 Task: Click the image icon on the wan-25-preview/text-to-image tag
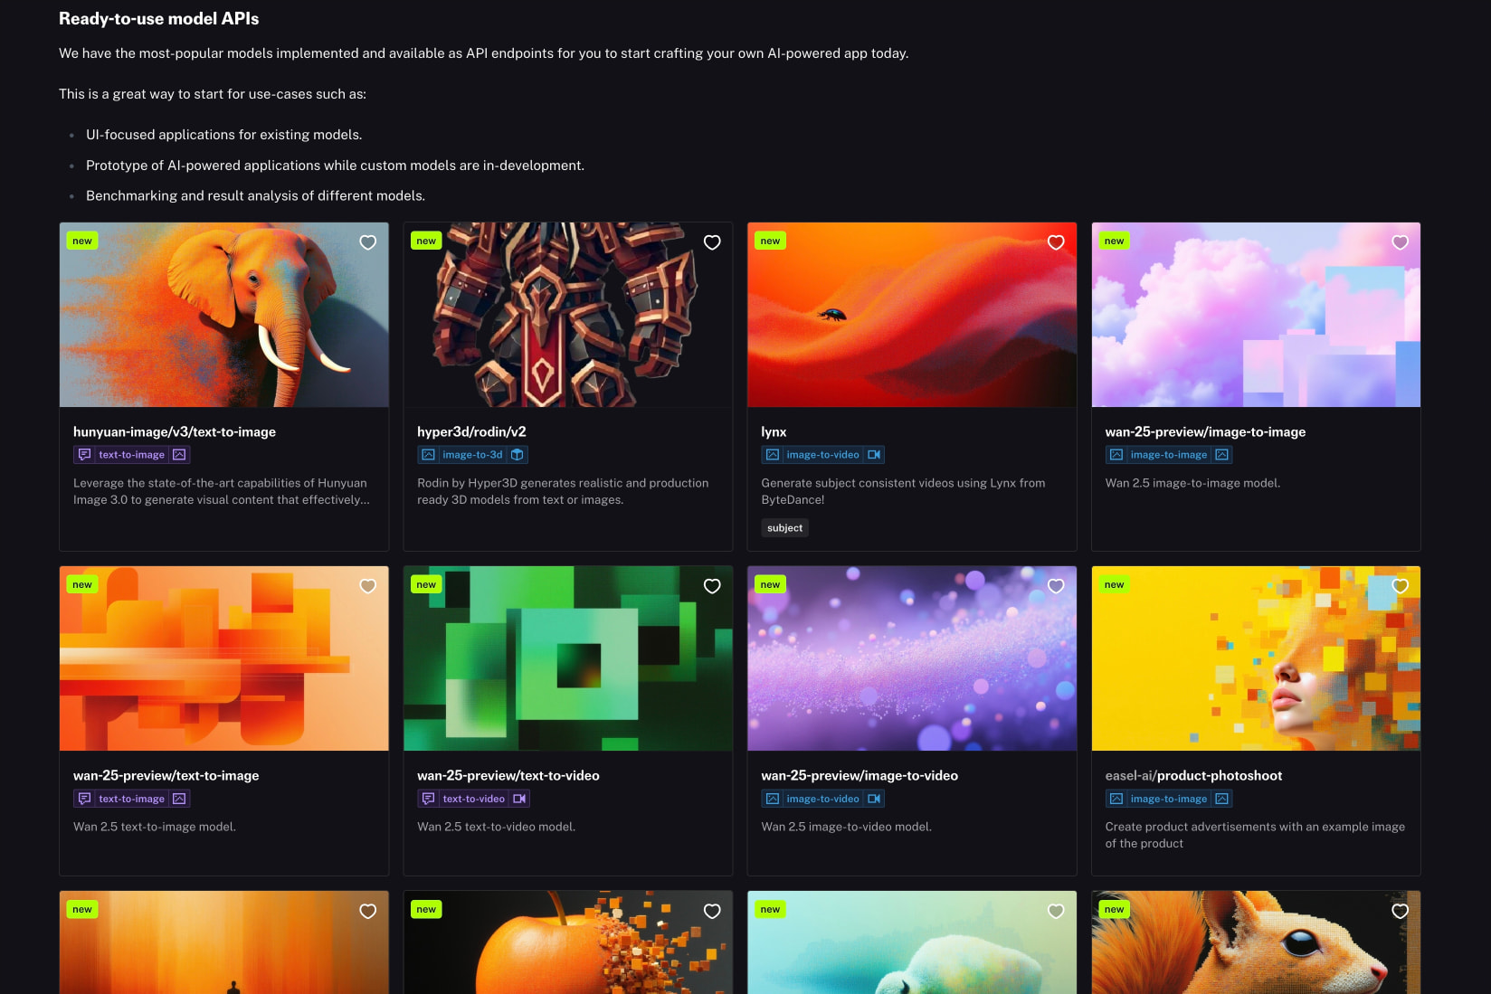(x=179, y=799)
